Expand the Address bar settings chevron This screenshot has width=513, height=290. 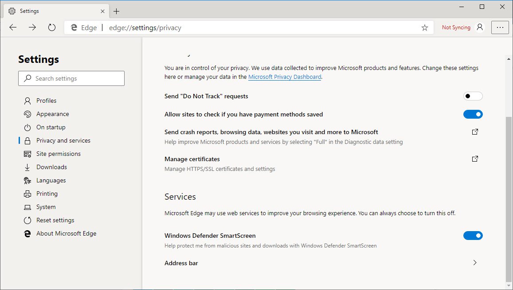[475, 263]
